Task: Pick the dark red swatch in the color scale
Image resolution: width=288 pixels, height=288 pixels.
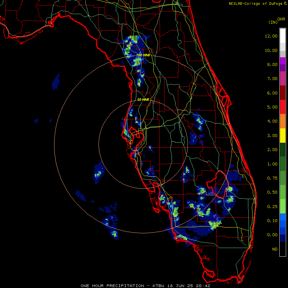Action: [283, 93]
